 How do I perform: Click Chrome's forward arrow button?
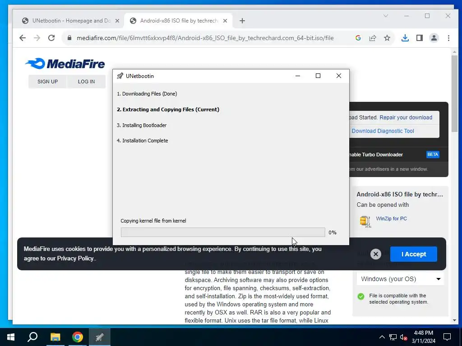(37, 38)
